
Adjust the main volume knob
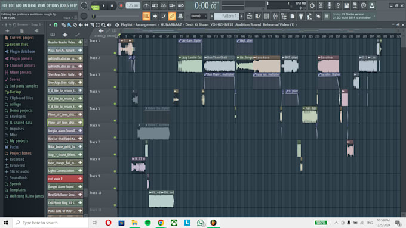pos(84,5)
